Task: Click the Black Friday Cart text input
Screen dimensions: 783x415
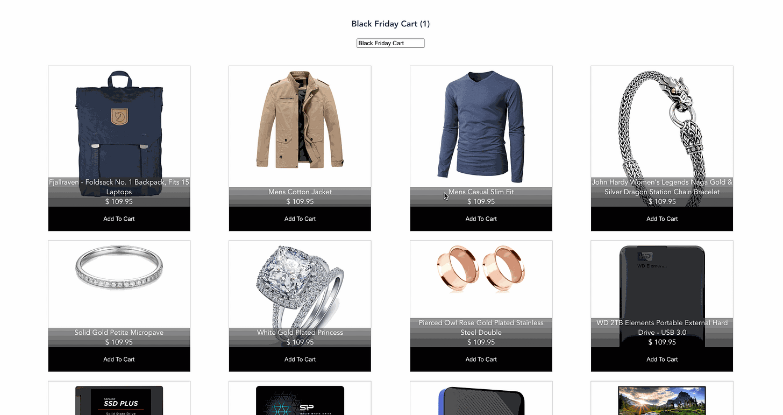Action: (390, 43)
